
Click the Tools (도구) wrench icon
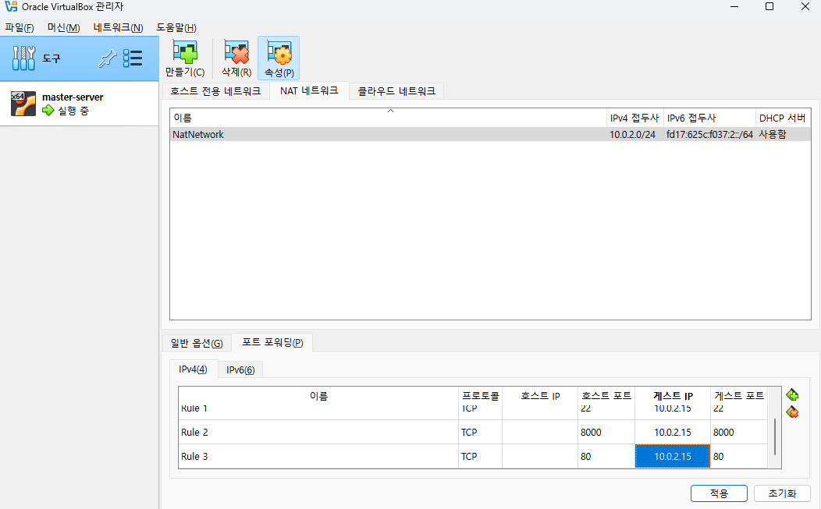coord(23,58)
